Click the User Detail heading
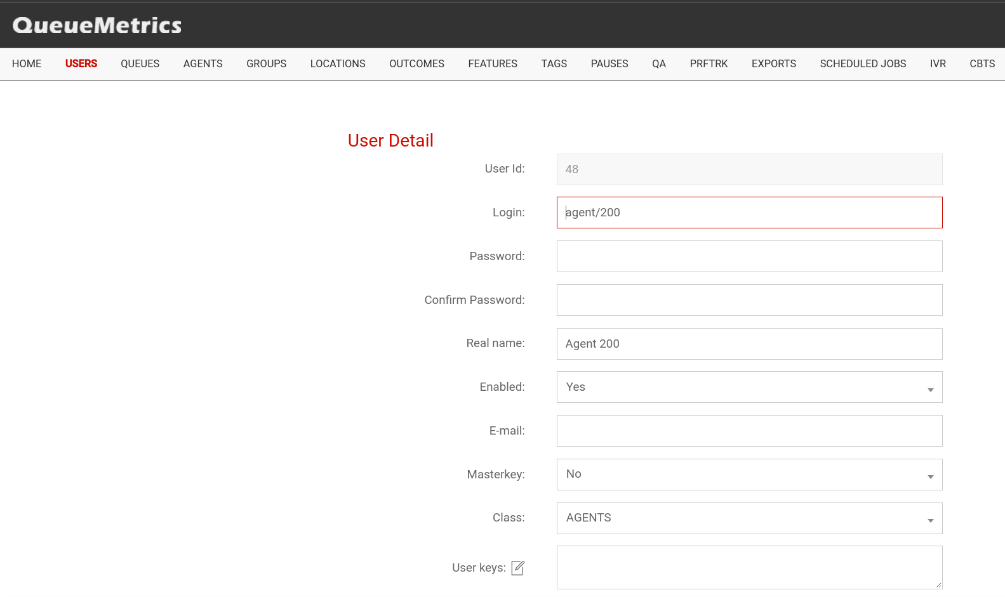 click(390, 141)
